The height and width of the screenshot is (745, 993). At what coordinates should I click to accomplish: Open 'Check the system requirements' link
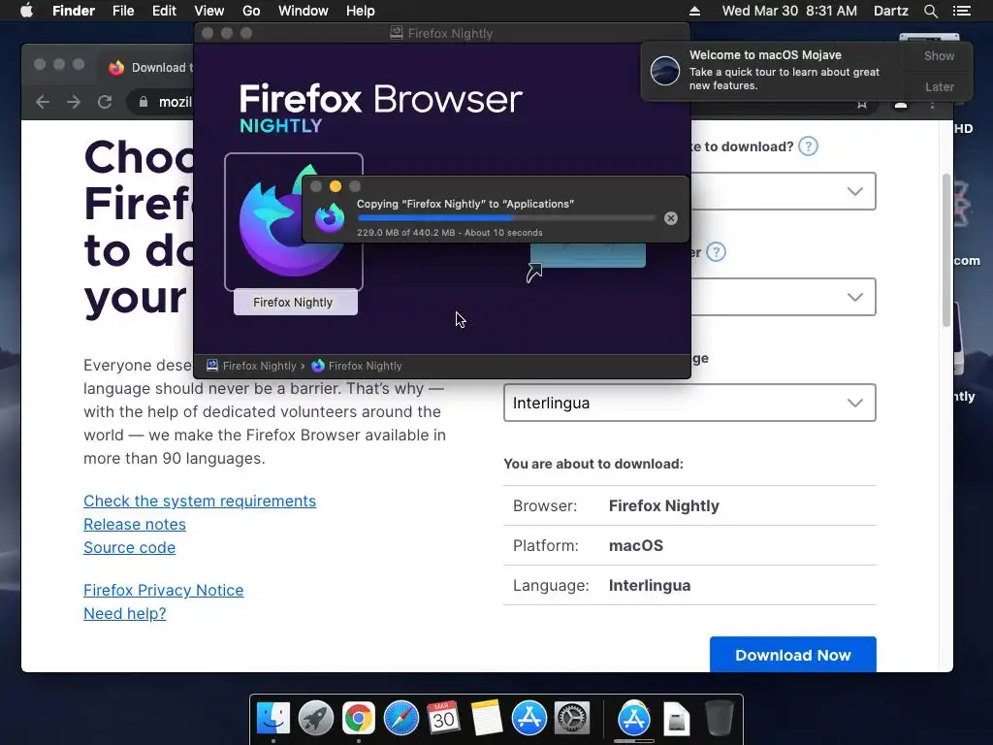pyautogui.click(x=200, y=502)
